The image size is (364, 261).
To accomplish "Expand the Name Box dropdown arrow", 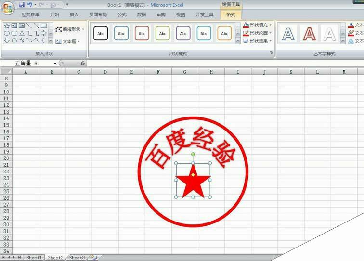I will 55,63.
